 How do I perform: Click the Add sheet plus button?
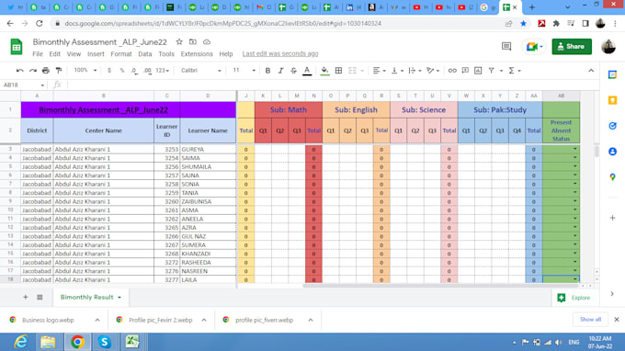(x=26, y=297)
